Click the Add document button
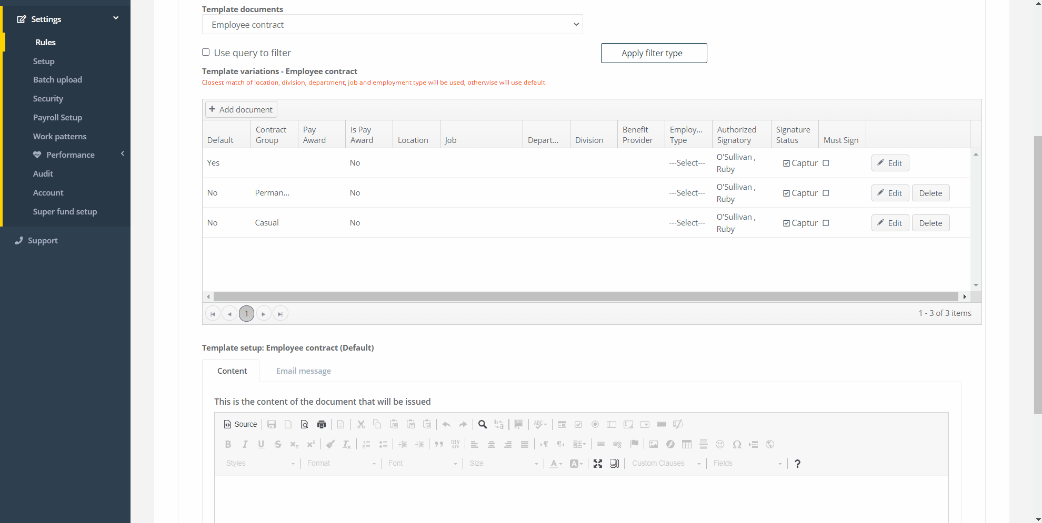This screenshot has height=523, width=1042. click(241, 109)
